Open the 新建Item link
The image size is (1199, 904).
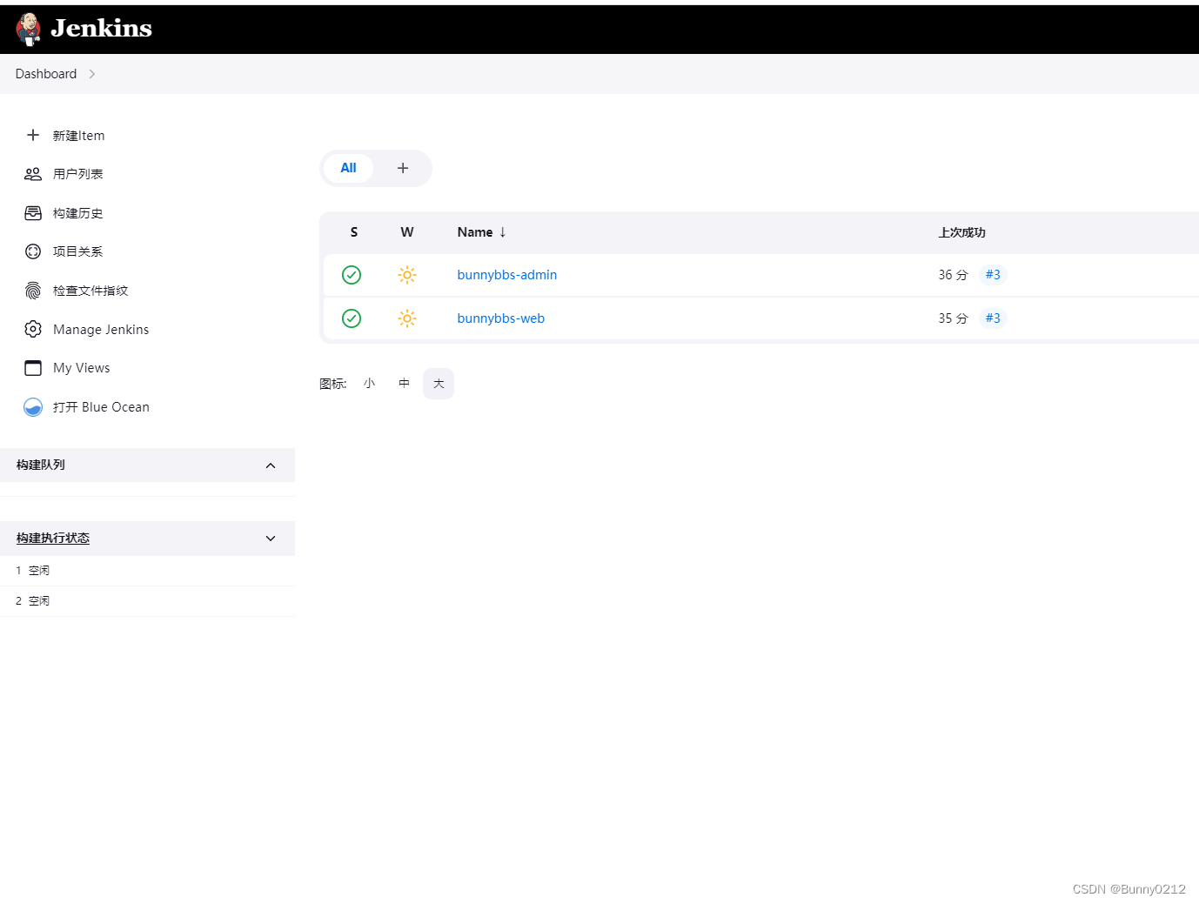tap(78, 136)
